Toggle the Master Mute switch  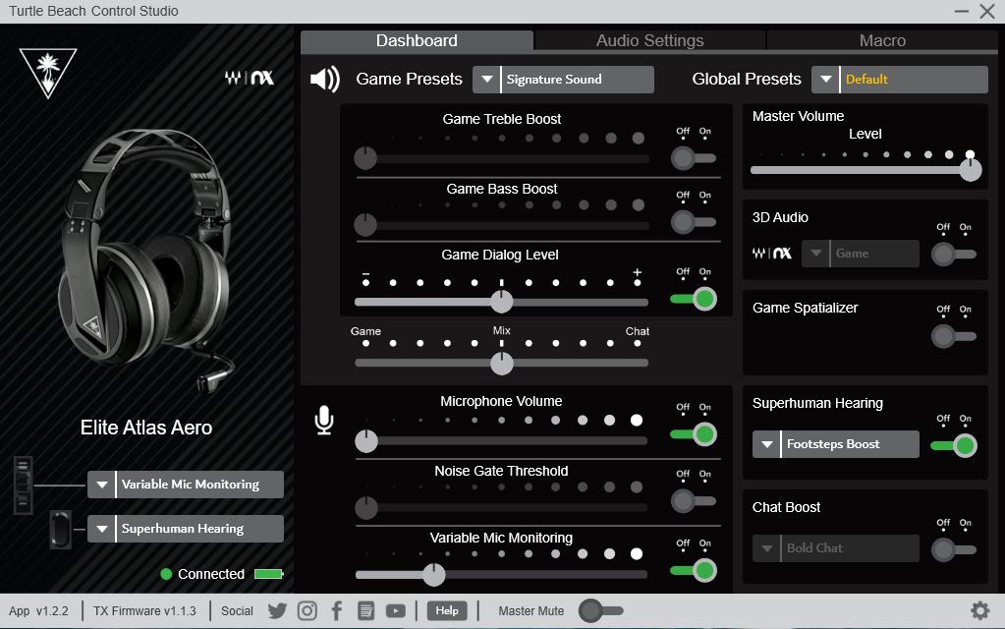coord(600,611)
